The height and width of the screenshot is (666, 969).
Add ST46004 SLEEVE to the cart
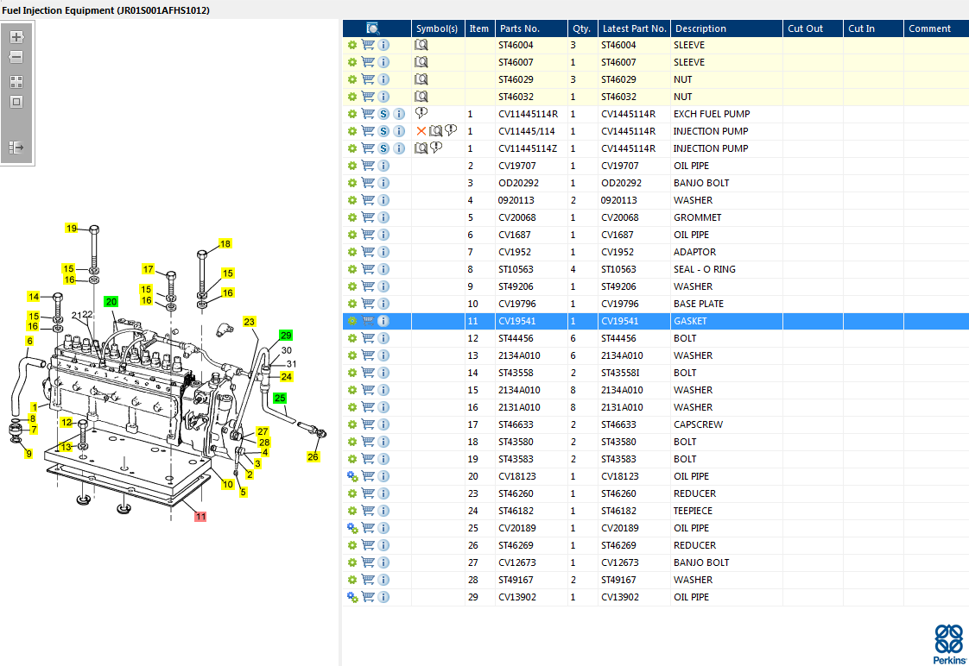pos(368,45)
